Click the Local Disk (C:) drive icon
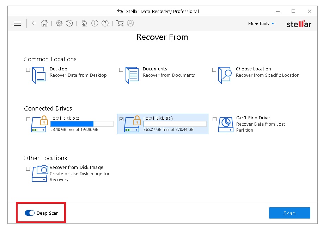The image size is (323, 227). tap(39, 124)
